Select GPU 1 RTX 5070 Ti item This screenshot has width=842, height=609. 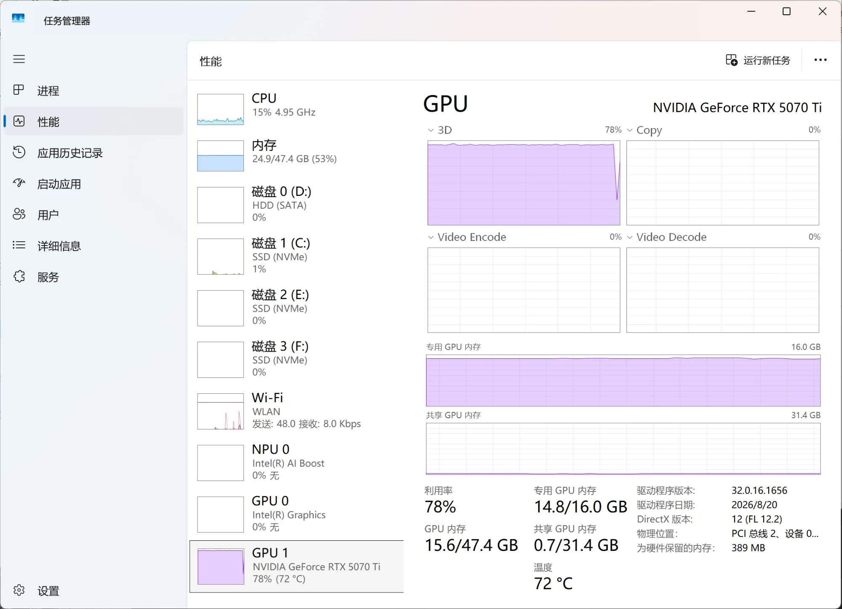[296, 566]
